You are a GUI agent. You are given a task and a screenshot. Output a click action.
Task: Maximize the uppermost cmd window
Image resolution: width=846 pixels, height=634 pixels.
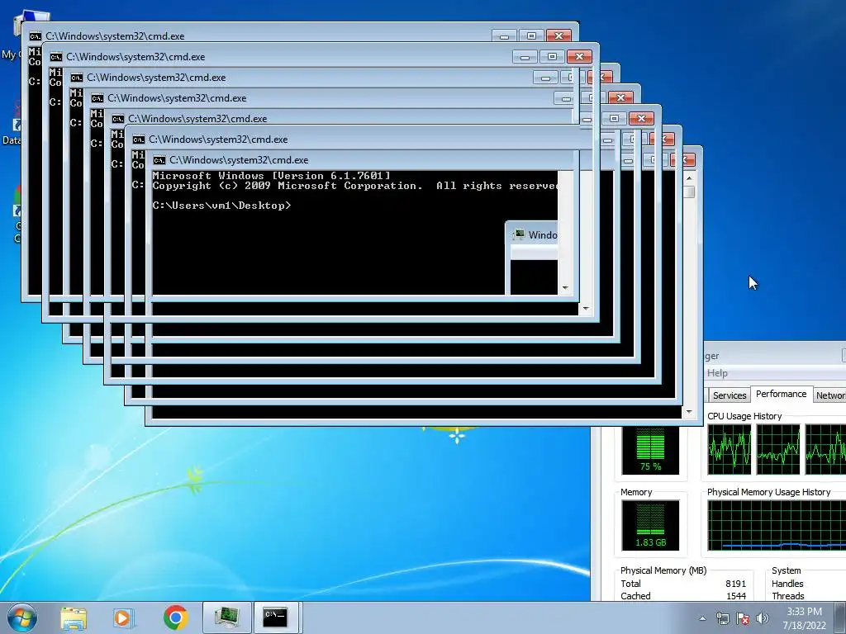tap(531, 36)
